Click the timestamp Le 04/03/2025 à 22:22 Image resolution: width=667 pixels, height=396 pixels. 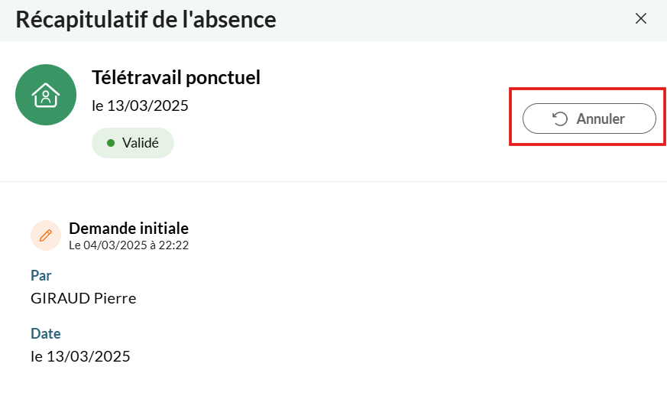(129, 245)
